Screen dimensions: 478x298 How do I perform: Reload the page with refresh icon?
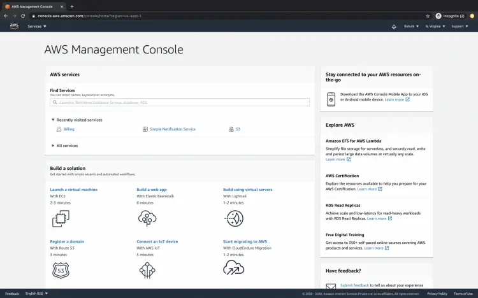pos(23,16)
